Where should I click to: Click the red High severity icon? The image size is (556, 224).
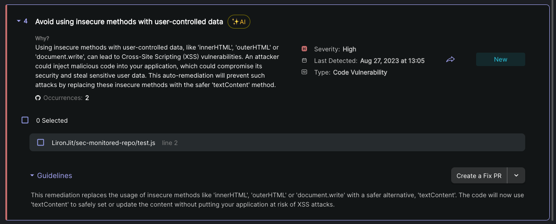304,49
